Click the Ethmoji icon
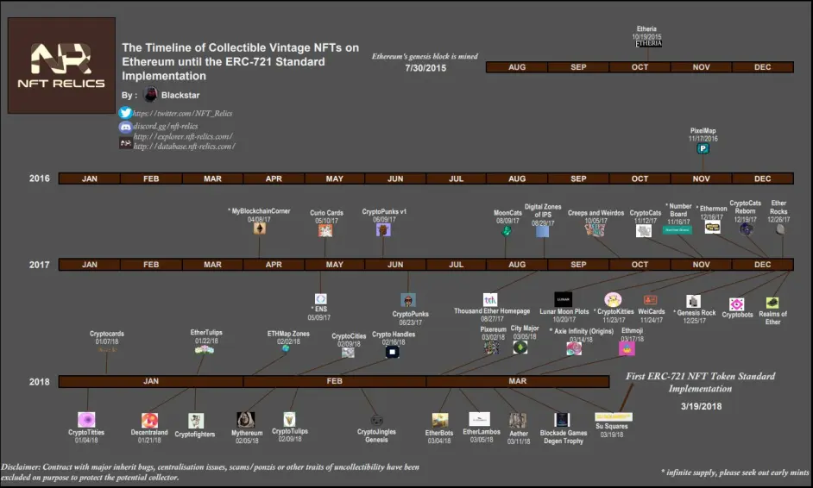The width and height of the screenshot is (813, 488). [627, 348]
